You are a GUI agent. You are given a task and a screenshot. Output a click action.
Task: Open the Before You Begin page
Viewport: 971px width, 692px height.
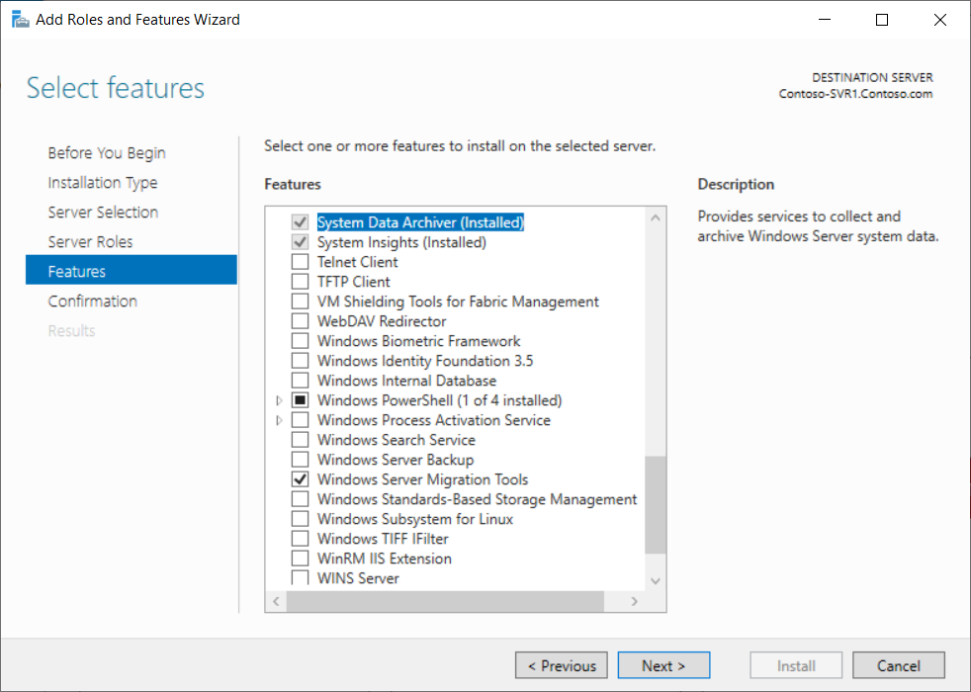click(x=106, y=152)
